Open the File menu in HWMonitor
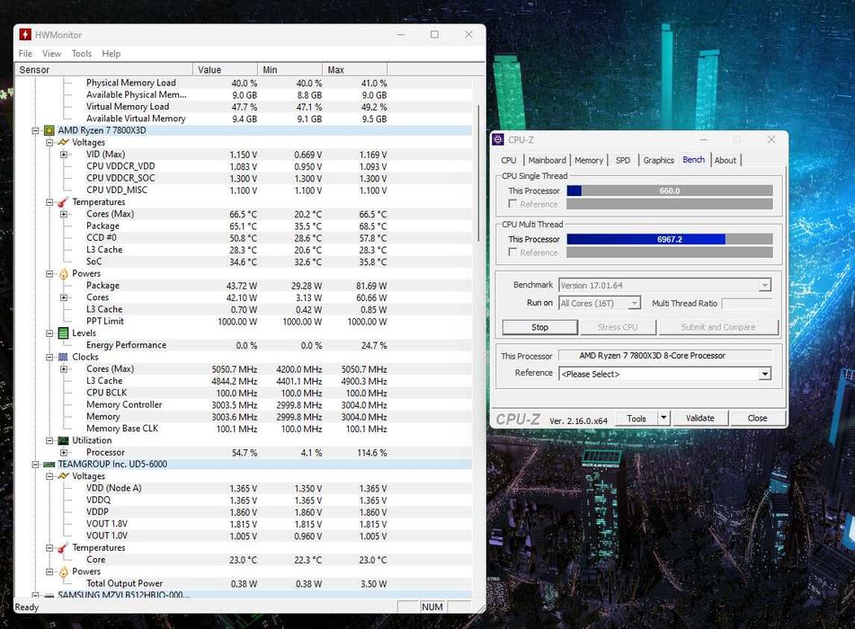The height and width of the screenshot is (629, 855). (25, 53)
